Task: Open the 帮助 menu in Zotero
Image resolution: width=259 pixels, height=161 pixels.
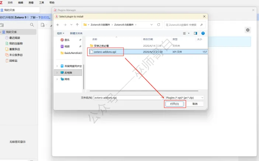Action: (52, 3)
